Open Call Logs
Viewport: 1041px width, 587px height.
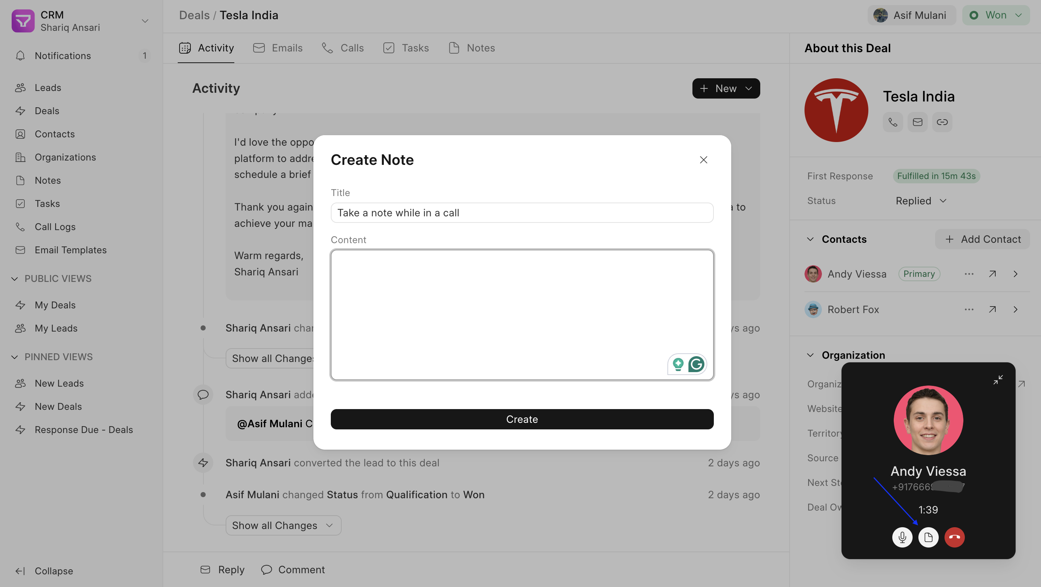(x=82, y=227)
